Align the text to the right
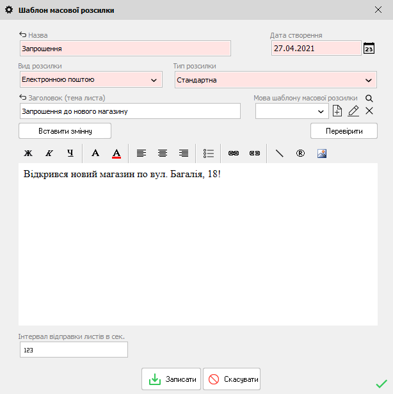 tap(184, 154)
